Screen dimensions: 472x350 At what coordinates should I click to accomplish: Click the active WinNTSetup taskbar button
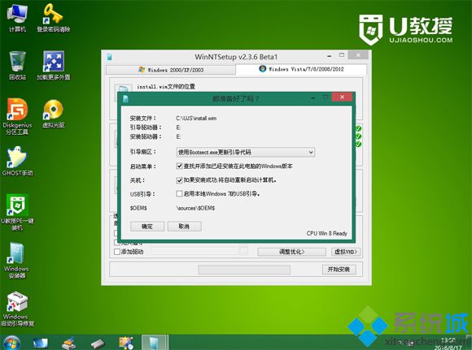154,343
